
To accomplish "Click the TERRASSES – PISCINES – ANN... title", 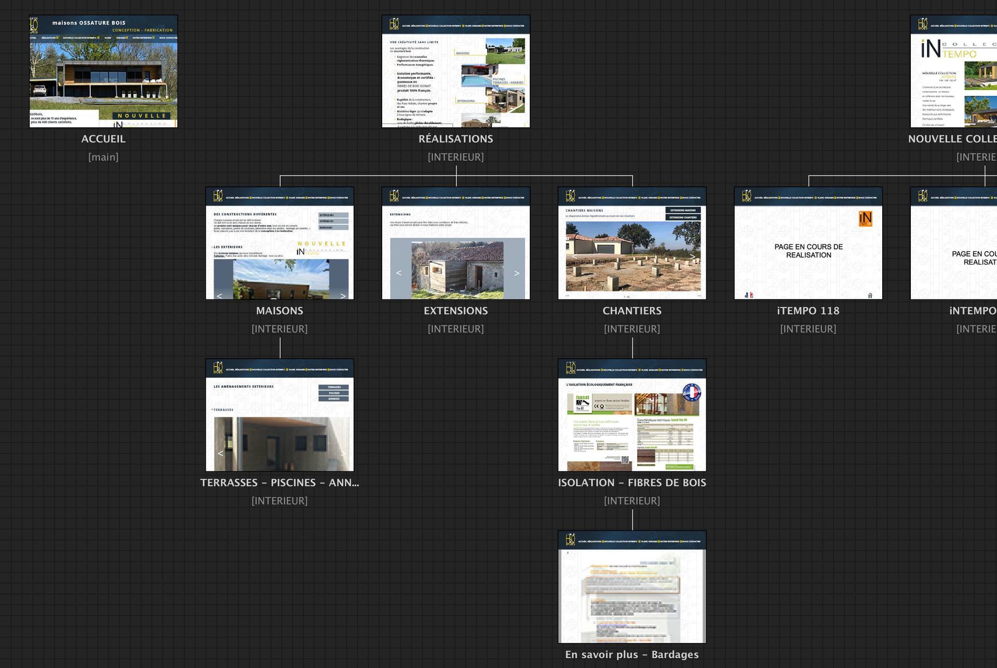I will tap(279, 482).
